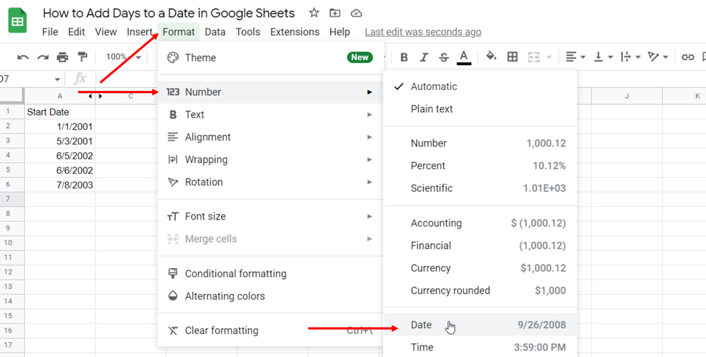Click the Borders grid icon
Screen dimensions: 706x357
[512, 57]
